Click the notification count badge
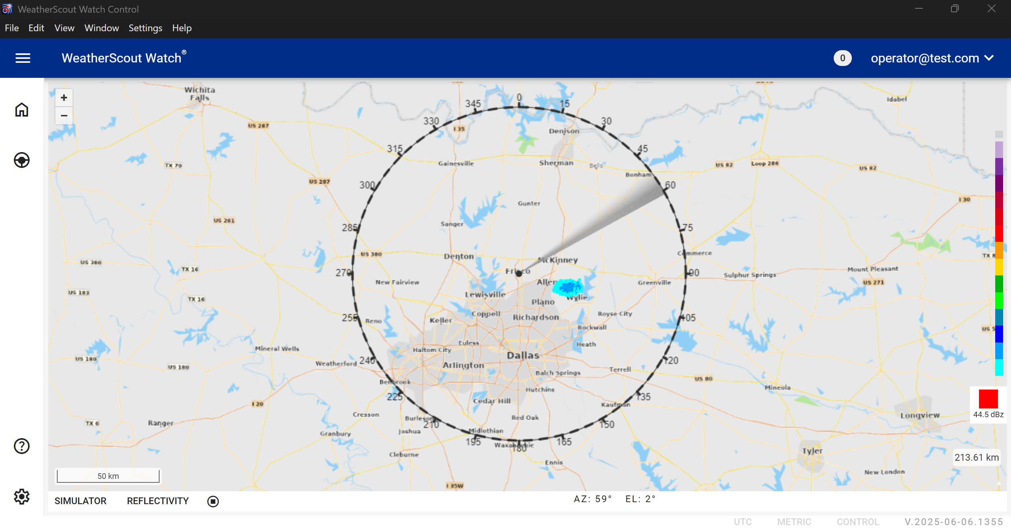This screenshot has height=531, width=1011. click(x=842, y=58)
